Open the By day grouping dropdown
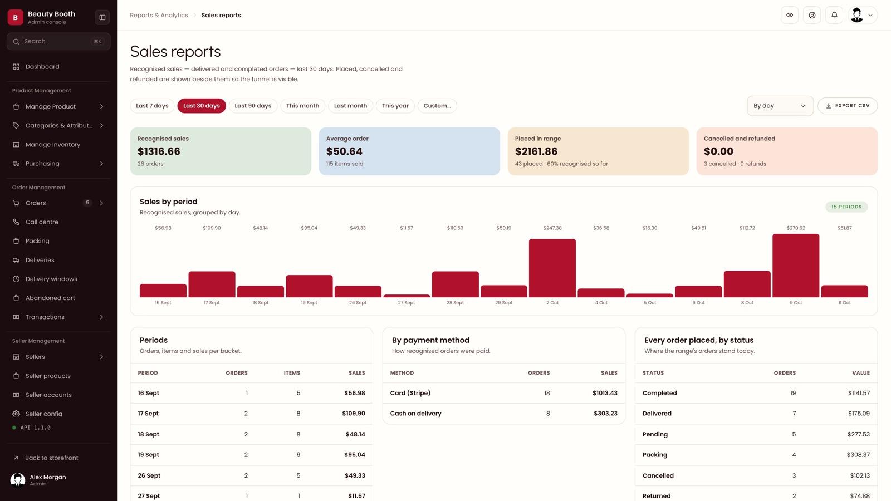Screen dimensions: 891x501 pos(780,106)
